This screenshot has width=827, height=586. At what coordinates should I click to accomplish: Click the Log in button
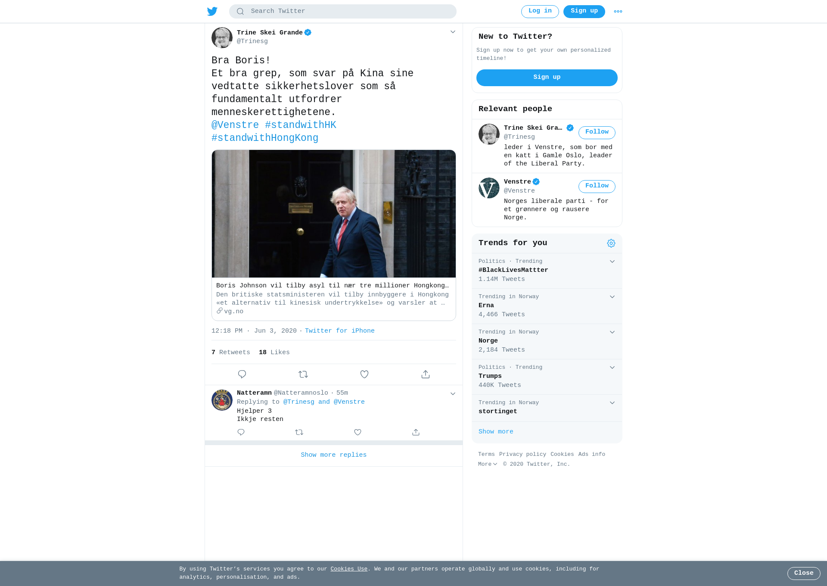540,12
